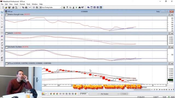Click the 07.08.2019 date in status bar
The image size is (175, 98).
coord(141,97)
